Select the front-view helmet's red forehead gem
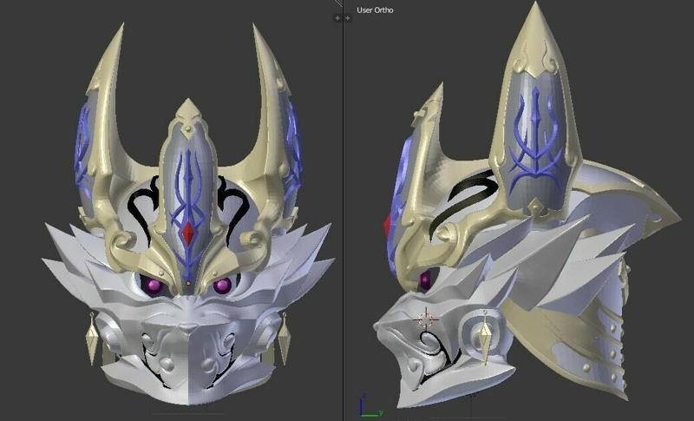Screen dimensions: 694x421 pyautogui.click(x=188, y=234)
